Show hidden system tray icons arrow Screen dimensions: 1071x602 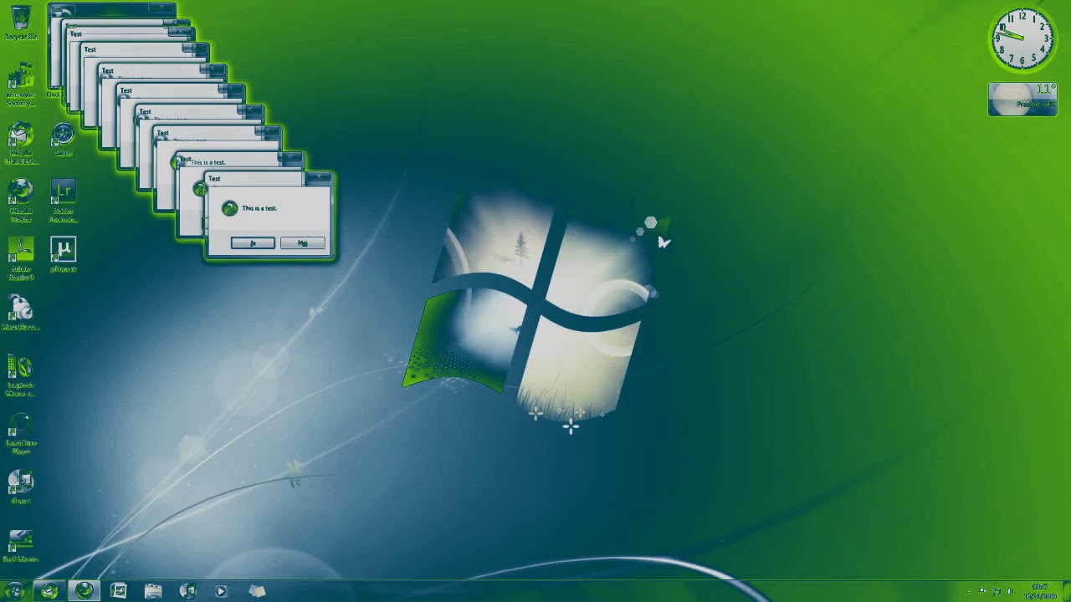969,592
